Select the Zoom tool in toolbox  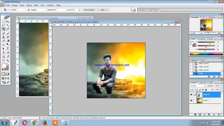click(x=8, y=60)
